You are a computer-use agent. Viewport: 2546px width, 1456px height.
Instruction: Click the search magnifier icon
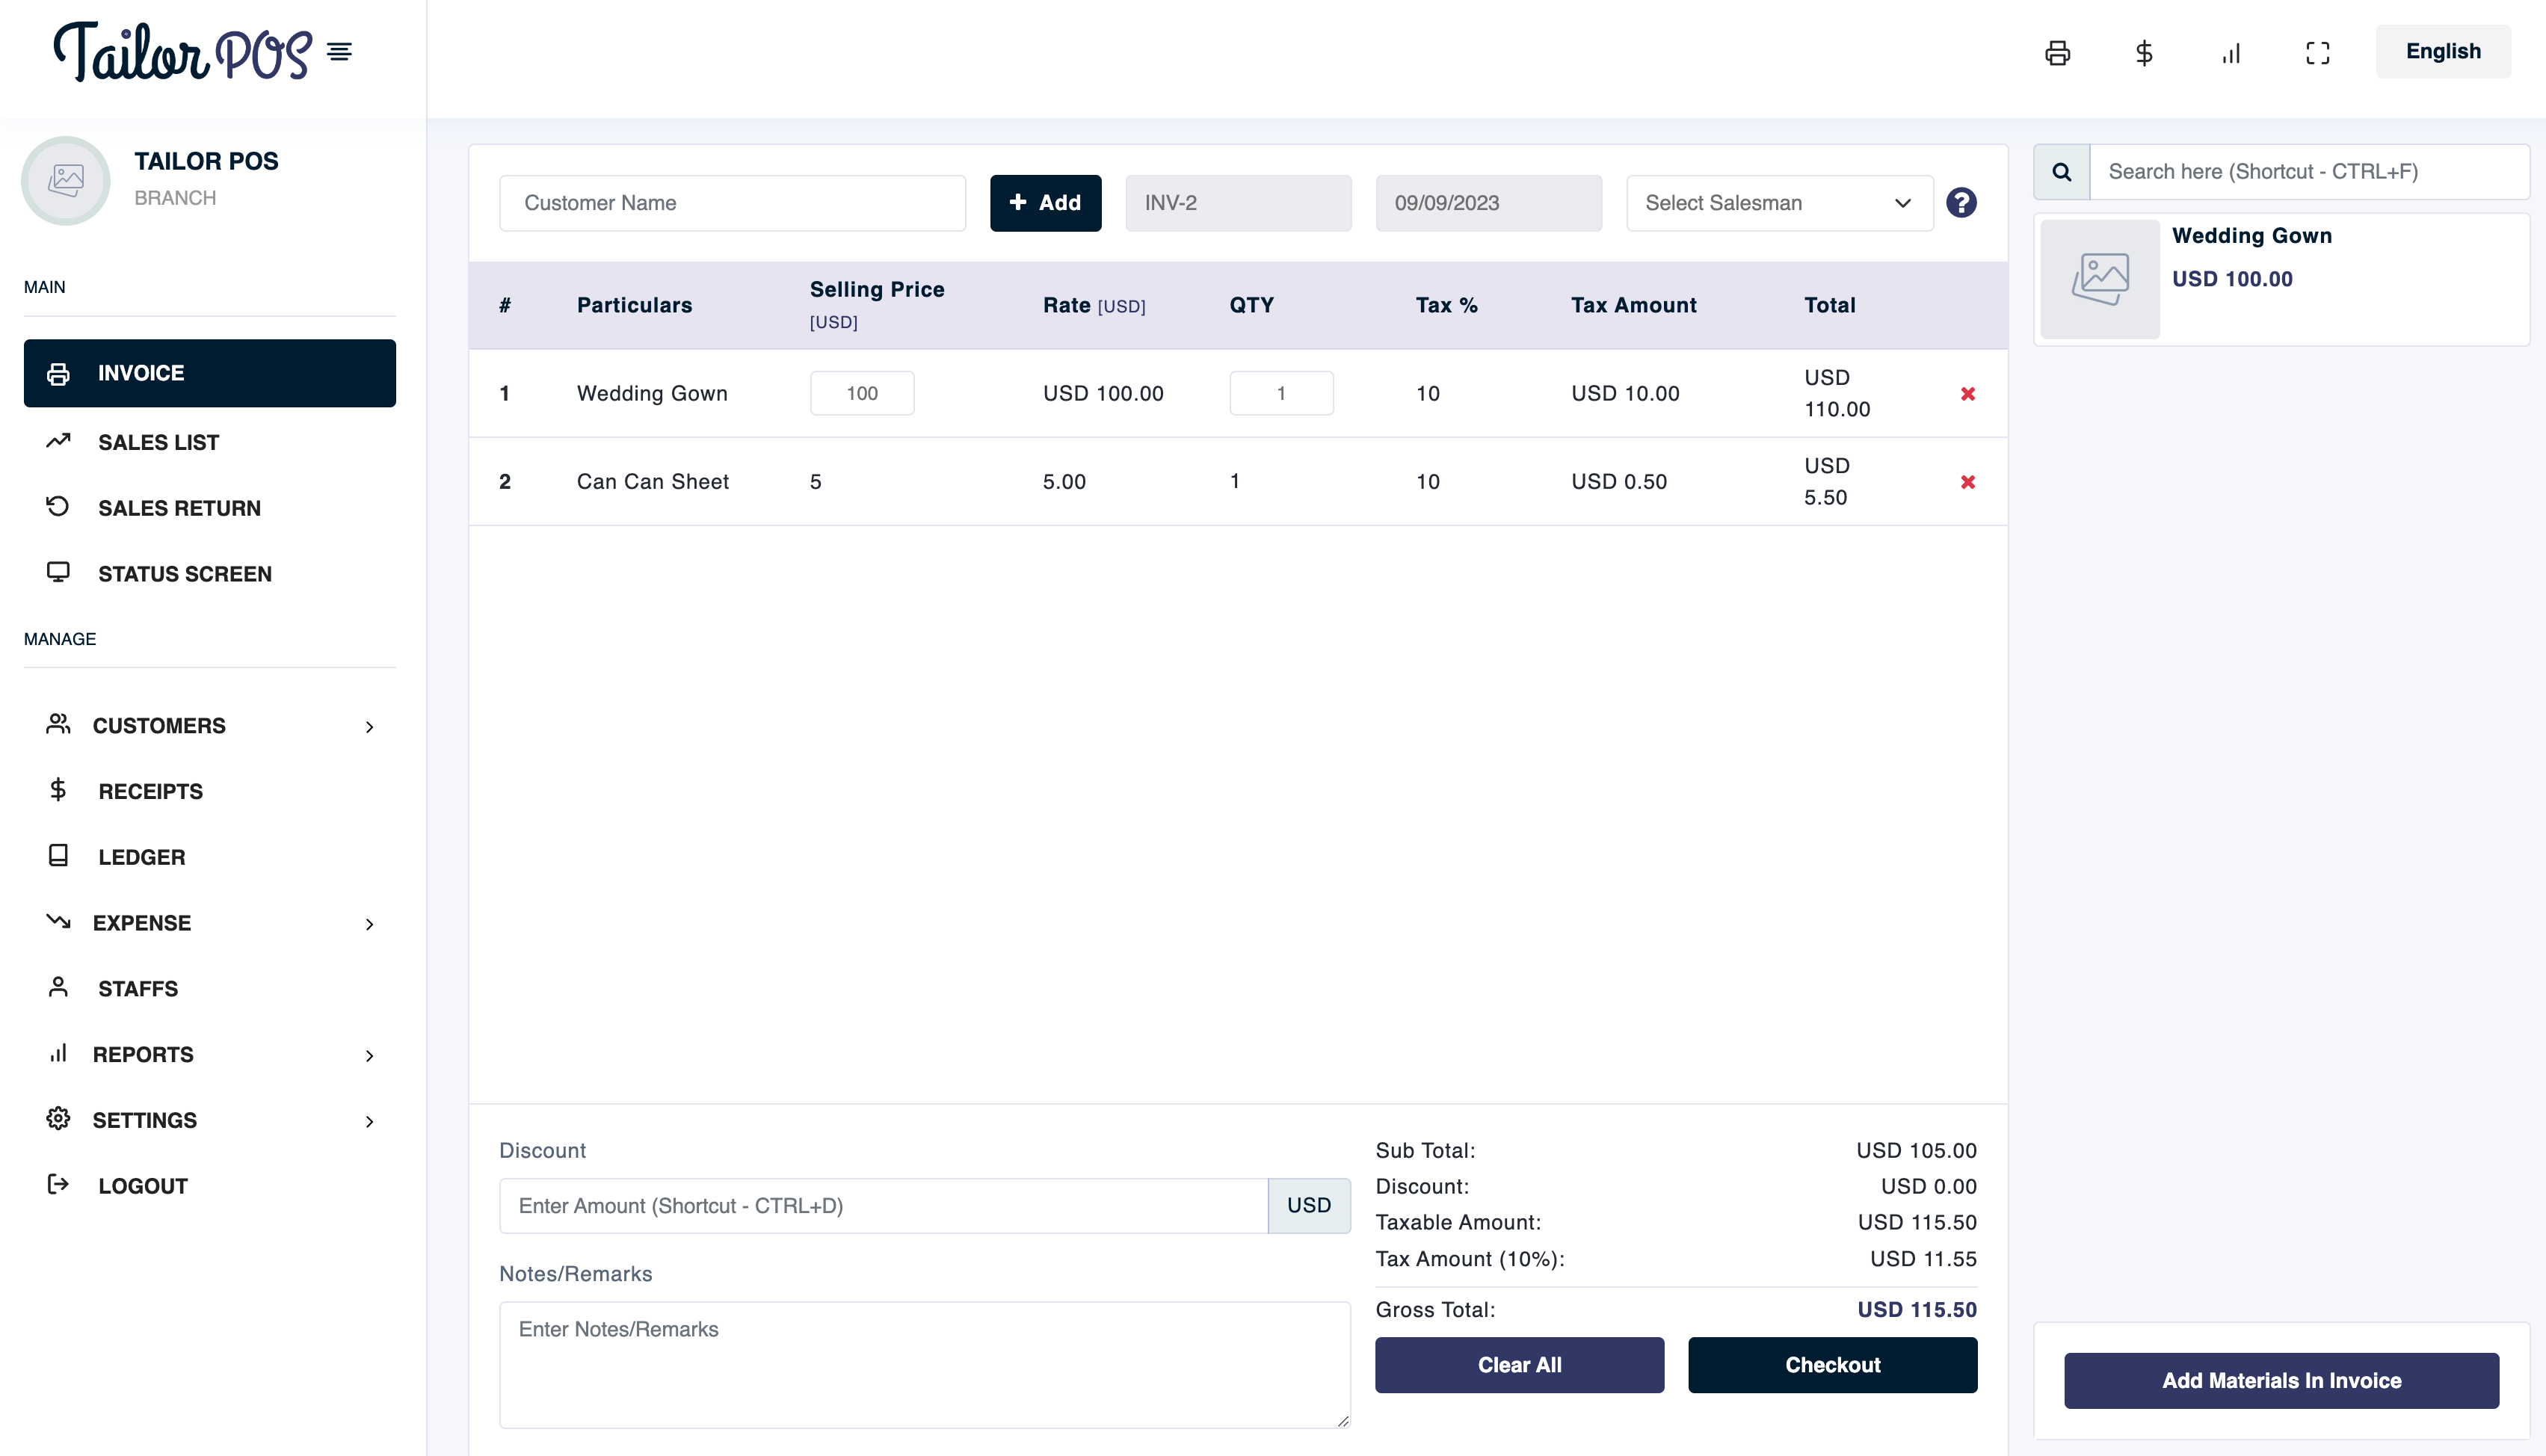point(2061,172)
